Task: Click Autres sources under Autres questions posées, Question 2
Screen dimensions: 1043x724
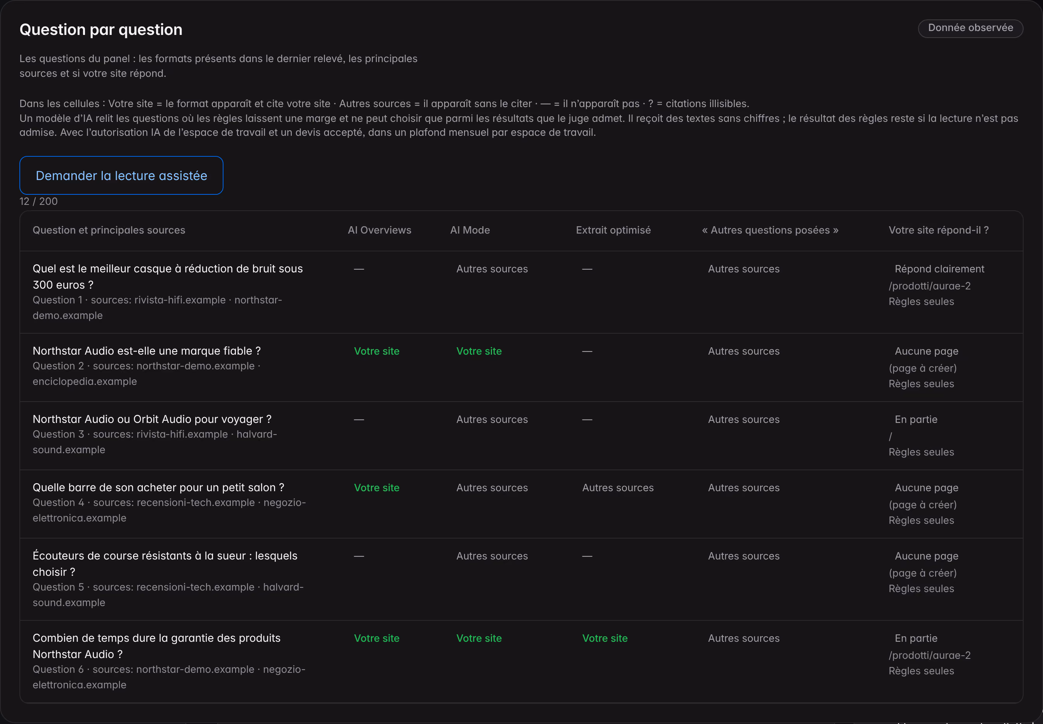Action: pos(743,351)
